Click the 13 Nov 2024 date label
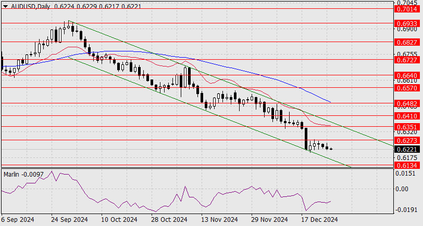The width and height of the screenshot is (423, 226). pyautogui.click(x=219, y=220)
